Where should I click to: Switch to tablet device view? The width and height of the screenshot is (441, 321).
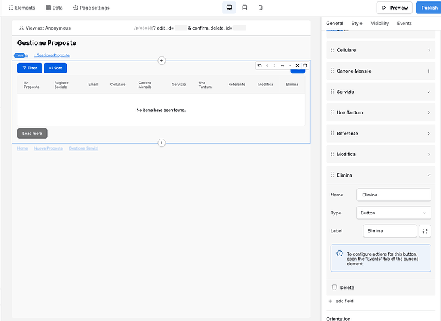[x=245, y=8]
